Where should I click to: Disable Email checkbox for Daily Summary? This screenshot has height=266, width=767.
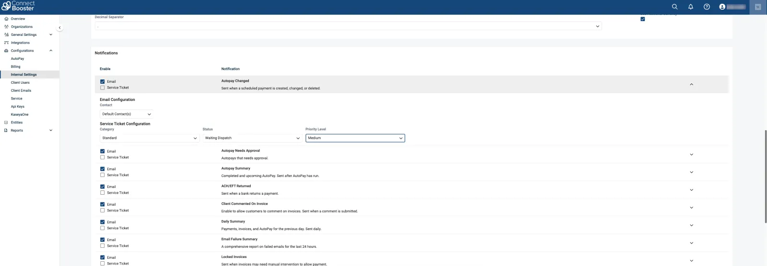(x=103, y=222)
